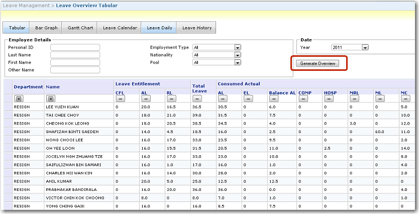Open the Leave Calendar tab

[120, 28]
